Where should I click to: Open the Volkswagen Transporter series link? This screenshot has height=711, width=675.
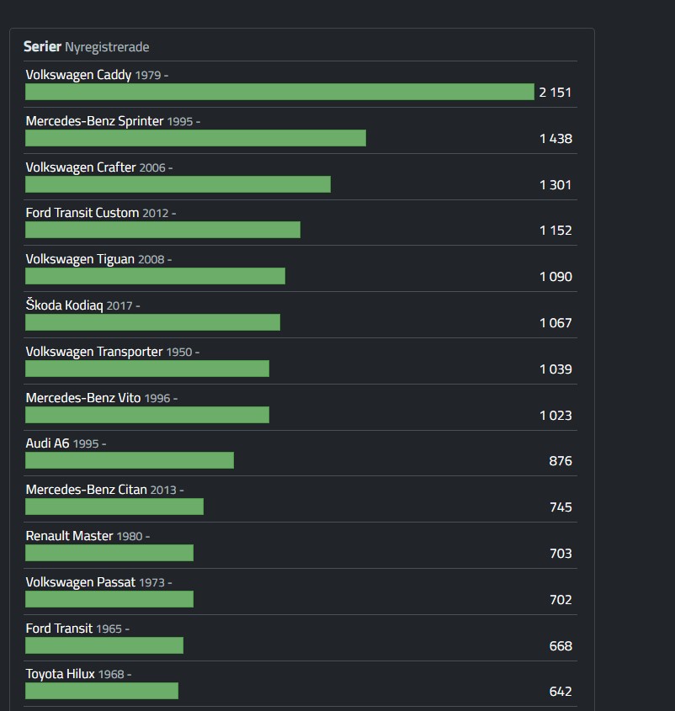[94, 352]
